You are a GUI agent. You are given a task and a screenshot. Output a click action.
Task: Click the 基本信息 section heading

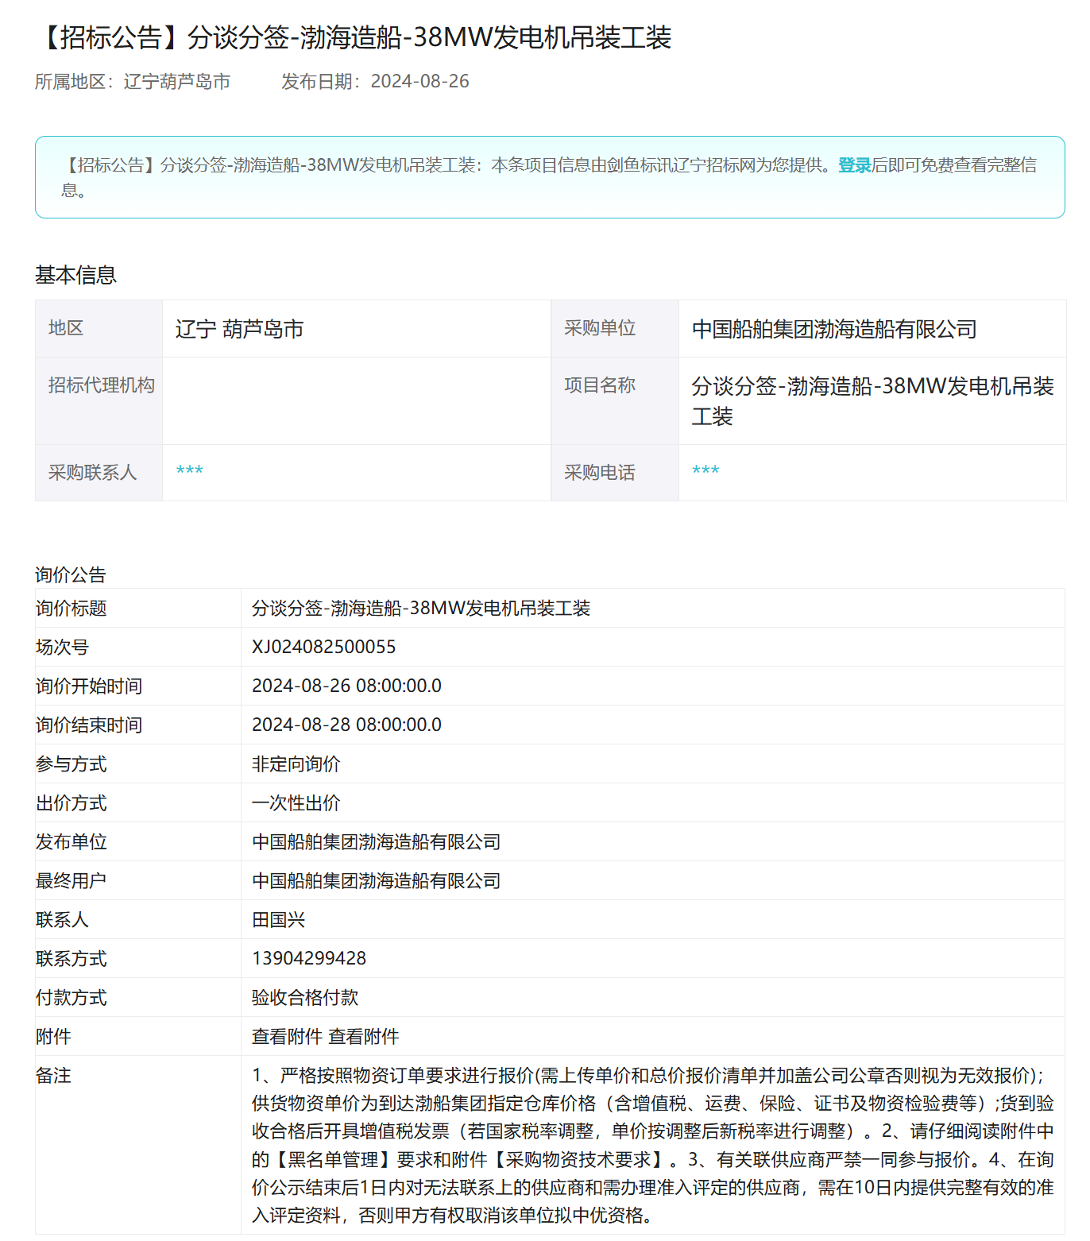75,275
